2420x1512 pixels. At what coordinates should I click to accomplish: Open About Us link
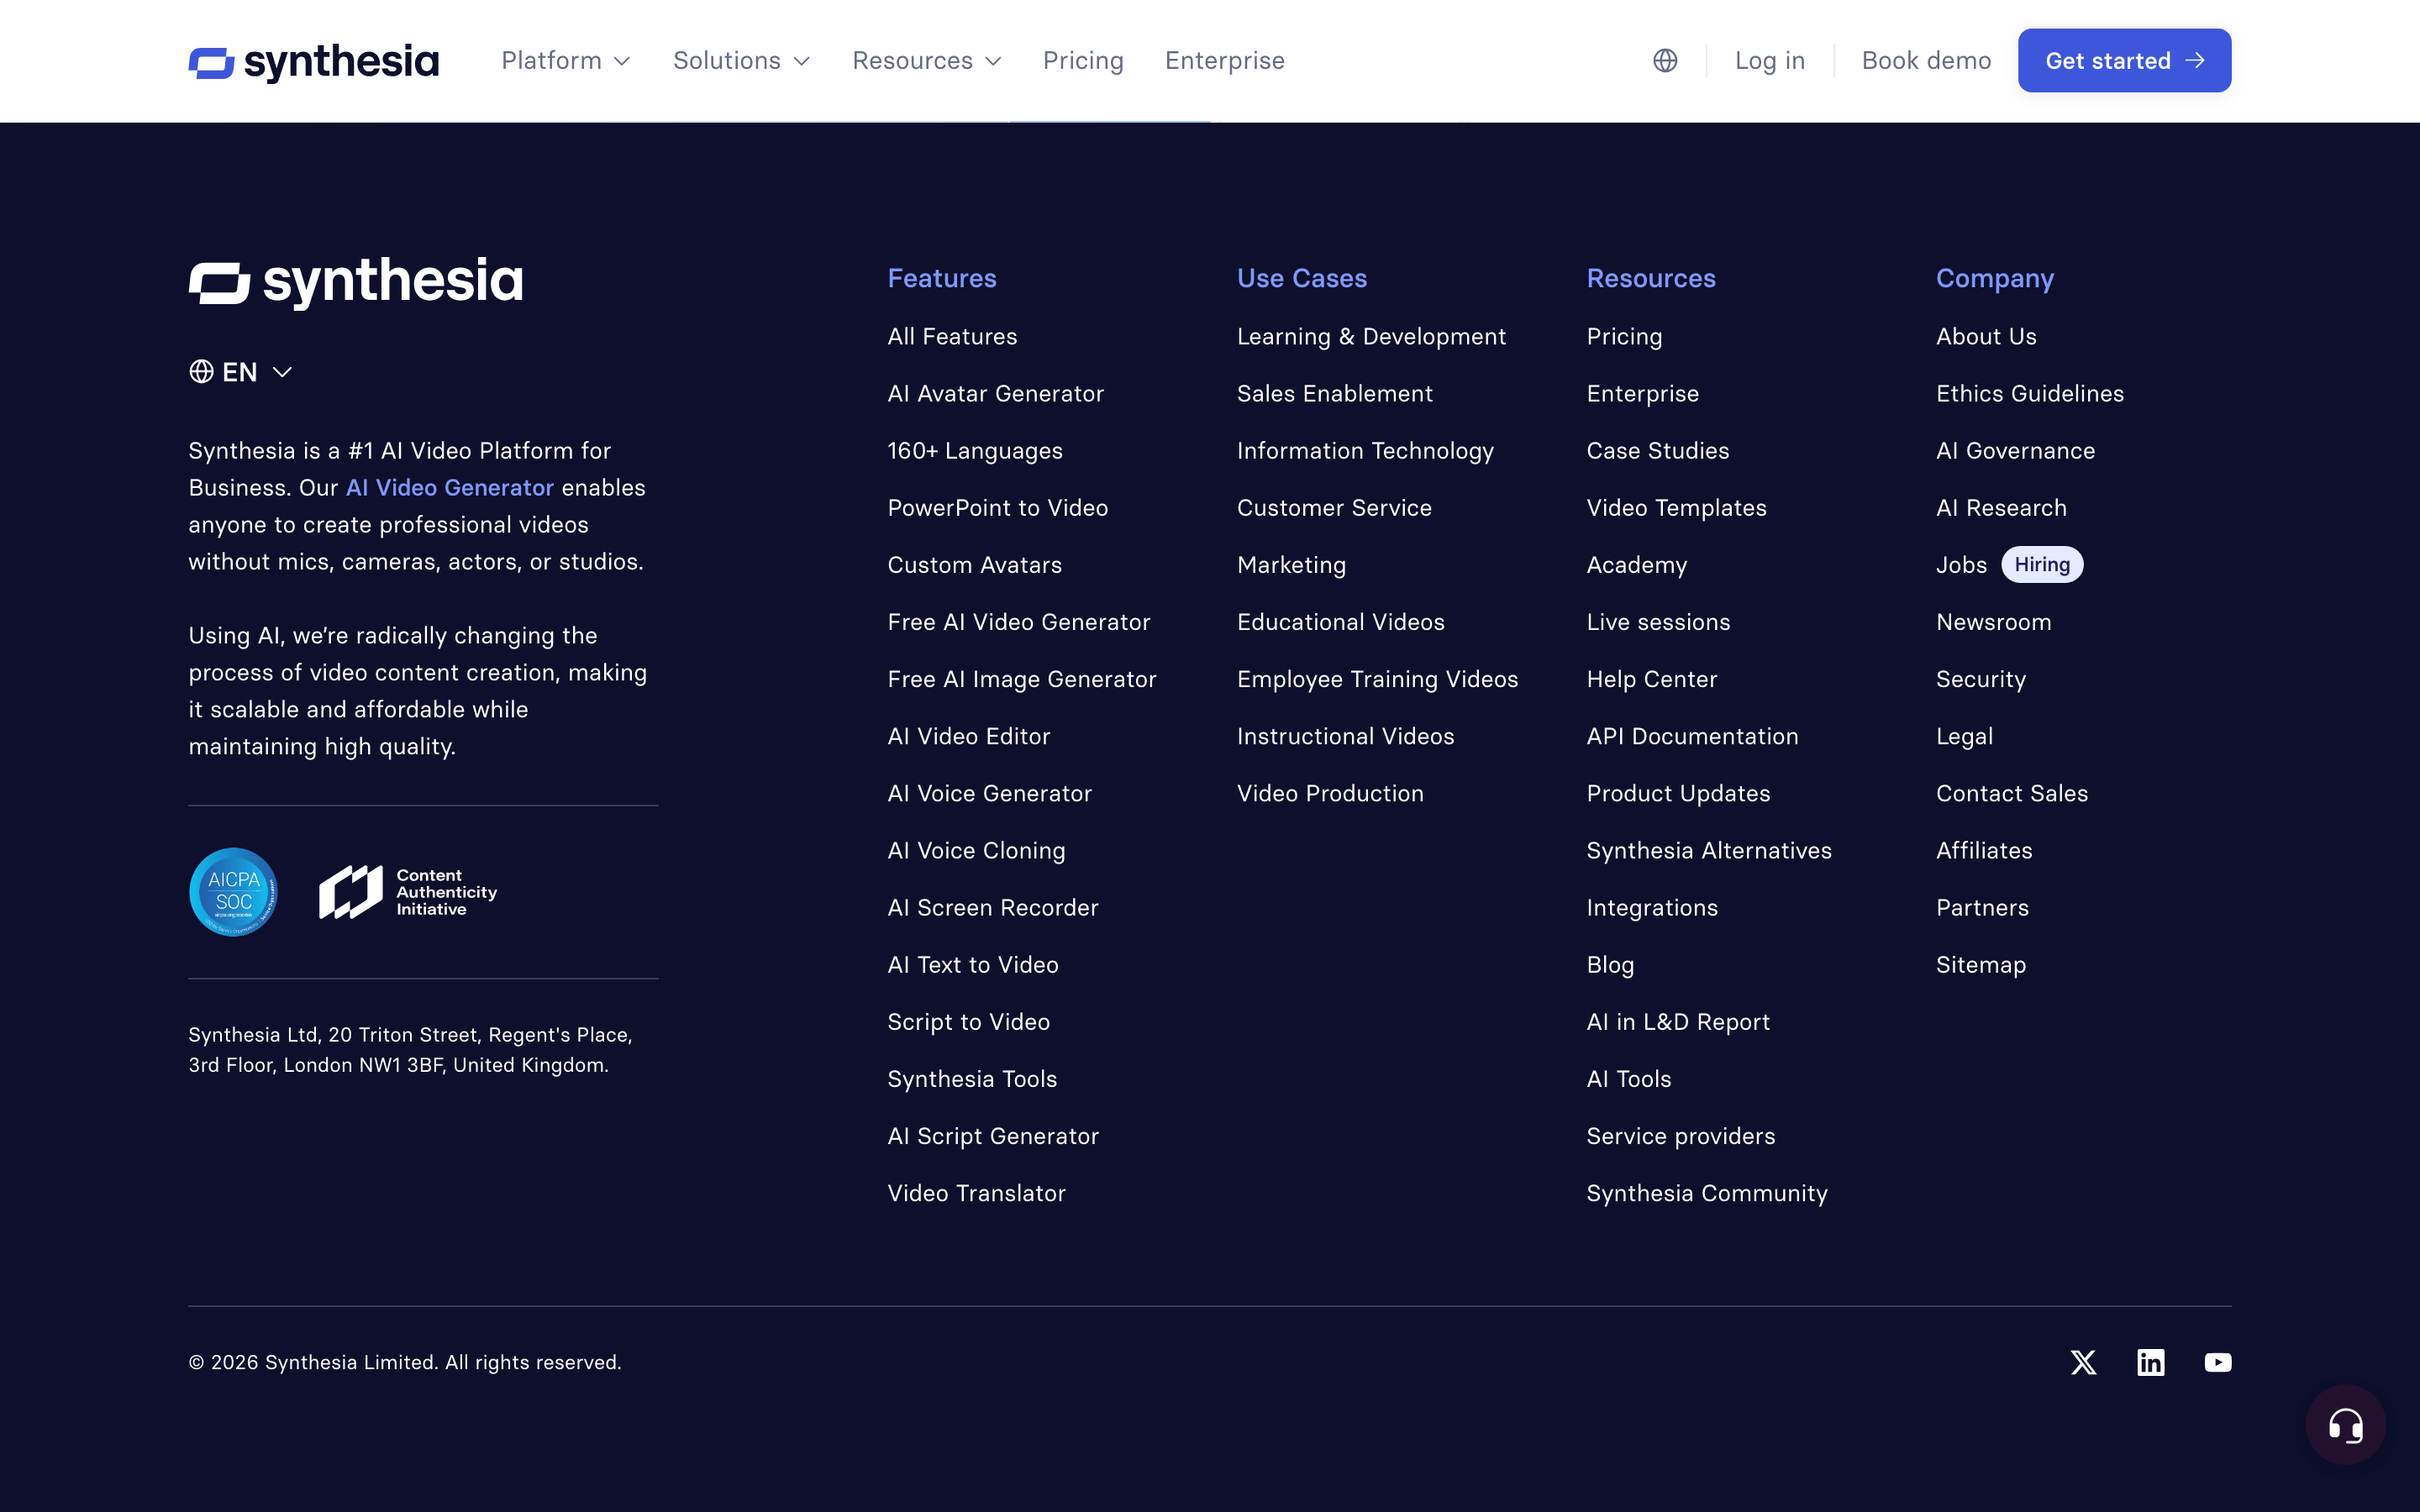click(x=1986, y=336)
